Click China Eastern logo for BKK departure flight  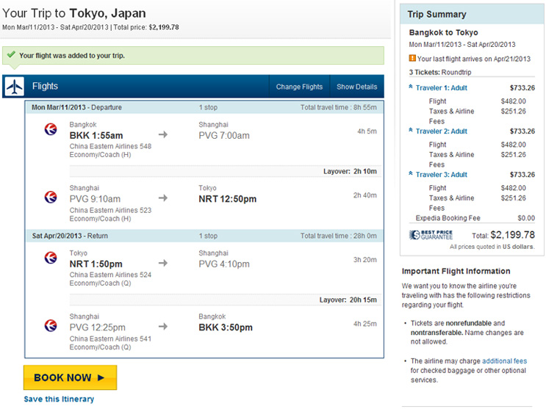click(x=50, y=130)
